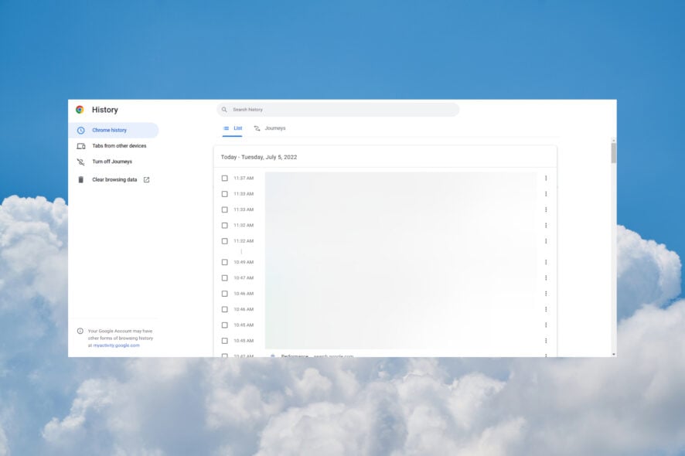Open more actions for the second 11:32 AM entry
The height and width of the screenshot is (456, 685).
(x=546, y=241)
